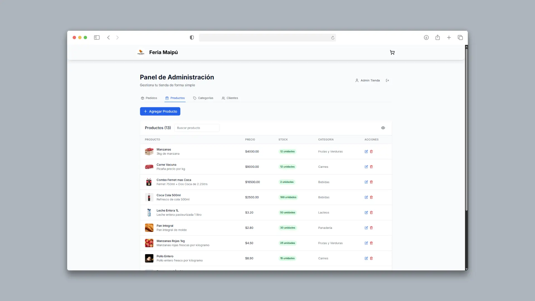Screen dimensions: 535x301
Task: Open the shopping cart icon
Action: [392, 52]
